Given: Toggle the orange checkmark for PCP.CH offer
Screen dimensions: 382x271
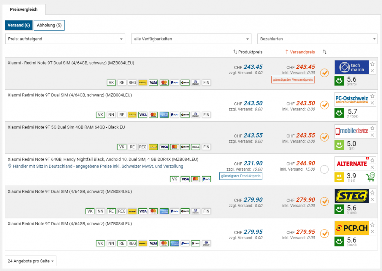Looking at the screenshot, I should pos(325,234).
